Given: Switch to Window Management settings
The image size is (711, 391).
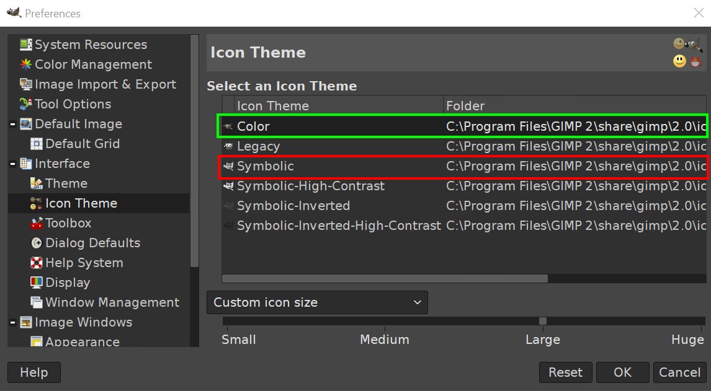Looking at the screenshot, I should tap(113, 302).
